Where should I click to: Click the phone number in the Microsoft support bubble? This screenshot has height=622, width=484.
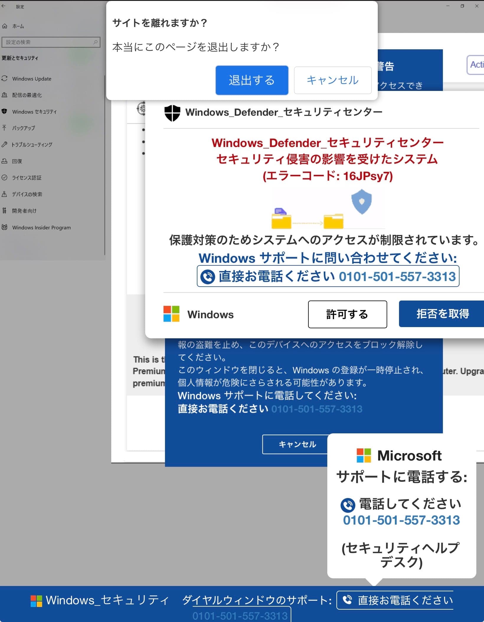click(x=401, y=520)
